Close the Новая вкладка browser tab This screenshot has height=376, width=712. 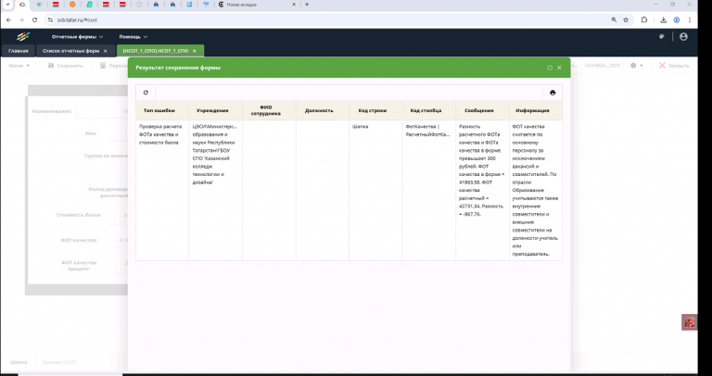(294, 5)
